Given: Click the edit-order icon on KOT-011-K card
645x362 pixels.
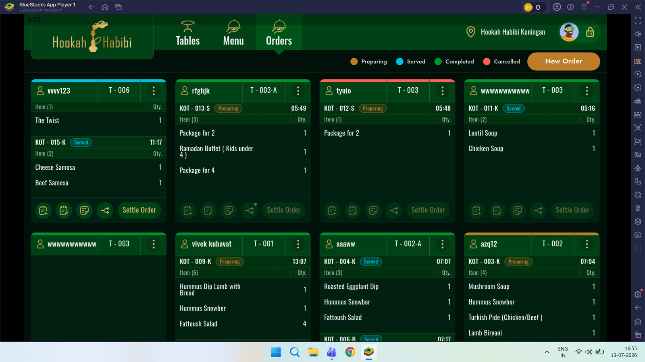Looking at the screenshot, I should click(497, 210).
